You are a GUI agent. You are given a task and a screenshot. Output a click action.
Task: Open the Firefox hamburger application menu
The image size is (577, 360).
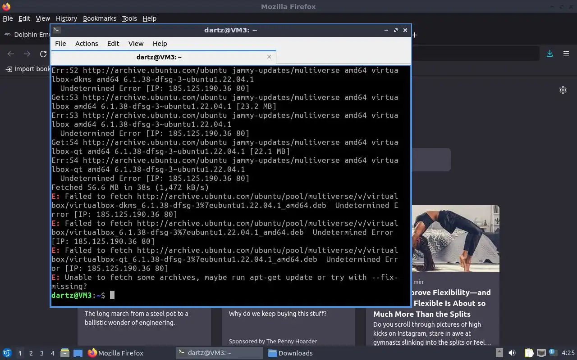566,54
